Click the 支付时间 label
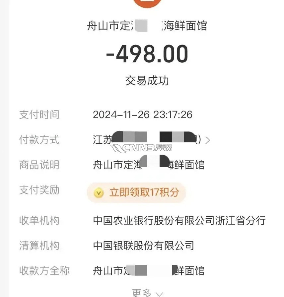 coord(39,114)
